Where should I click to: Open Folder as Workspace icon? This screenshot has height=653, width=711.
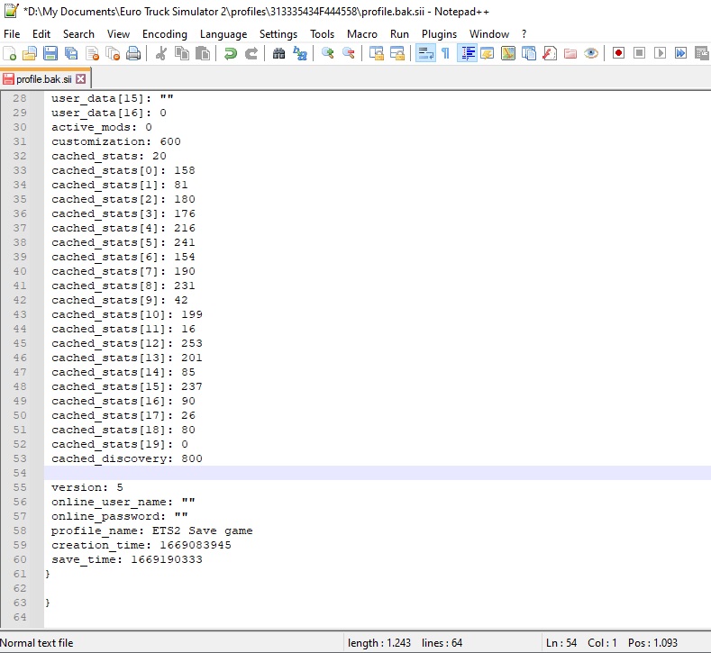pyautogui.click(x=570, y=53)
